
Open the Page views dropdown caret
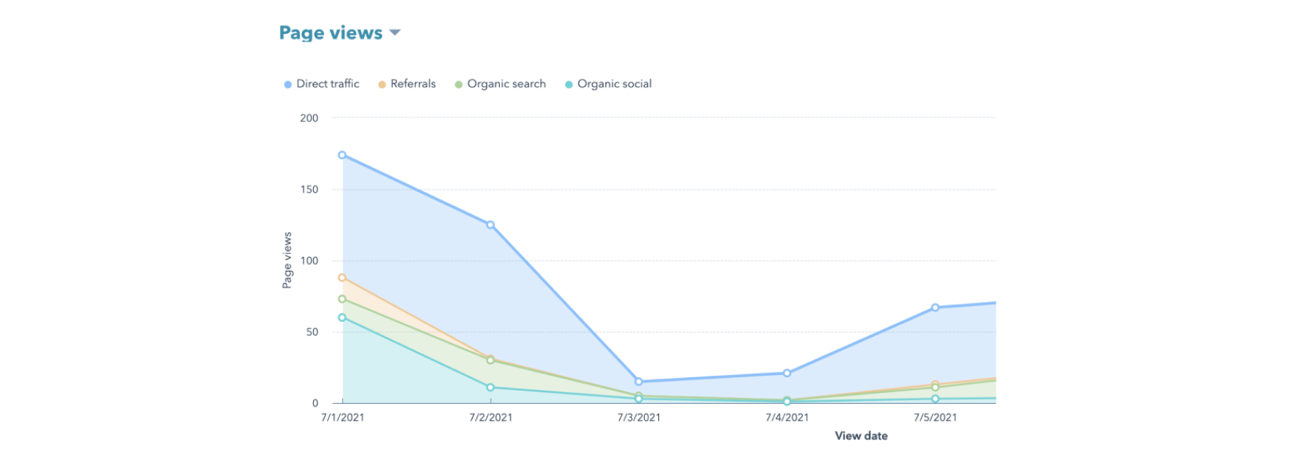394,32
